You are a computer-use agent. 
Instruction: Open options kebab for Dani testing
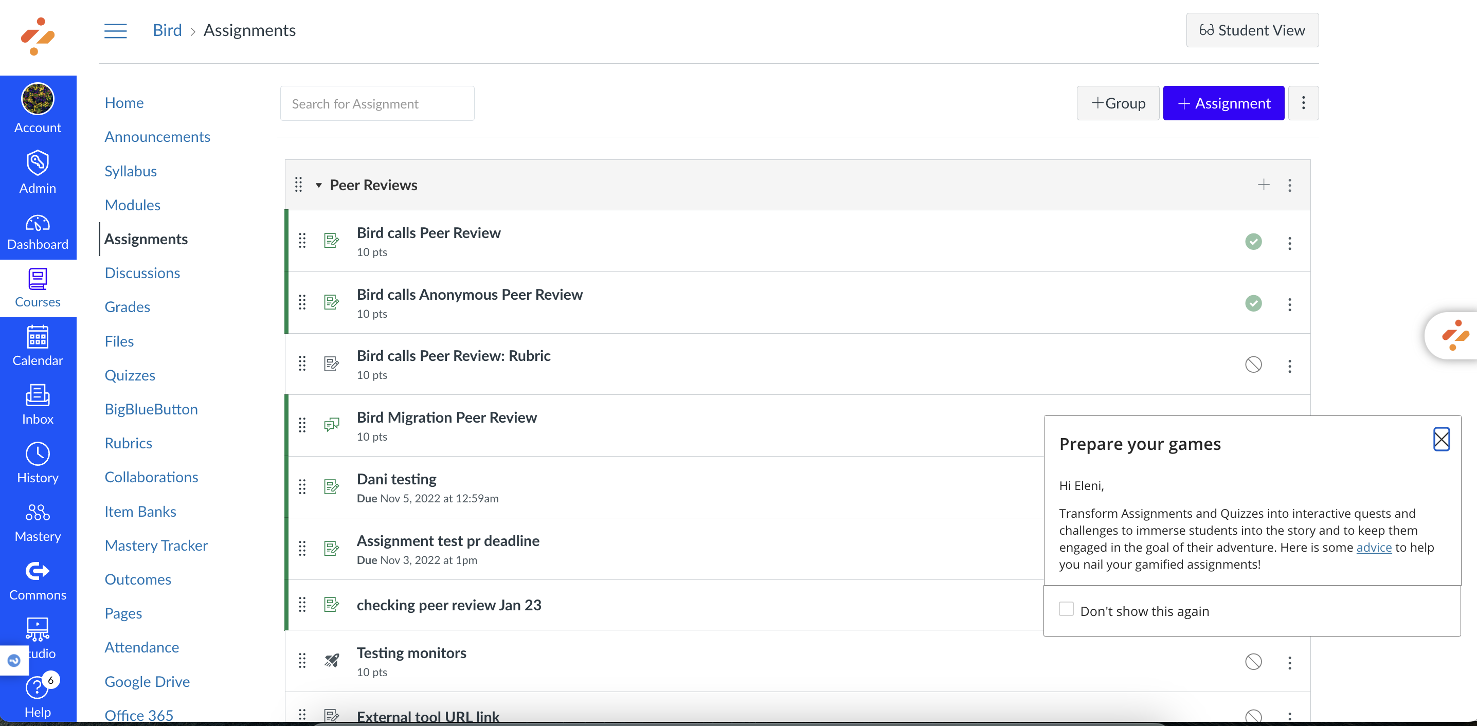(x=1289, y=487)
